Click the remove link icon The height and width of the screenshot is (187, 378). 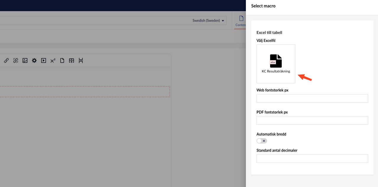click(x=16, y=60)
